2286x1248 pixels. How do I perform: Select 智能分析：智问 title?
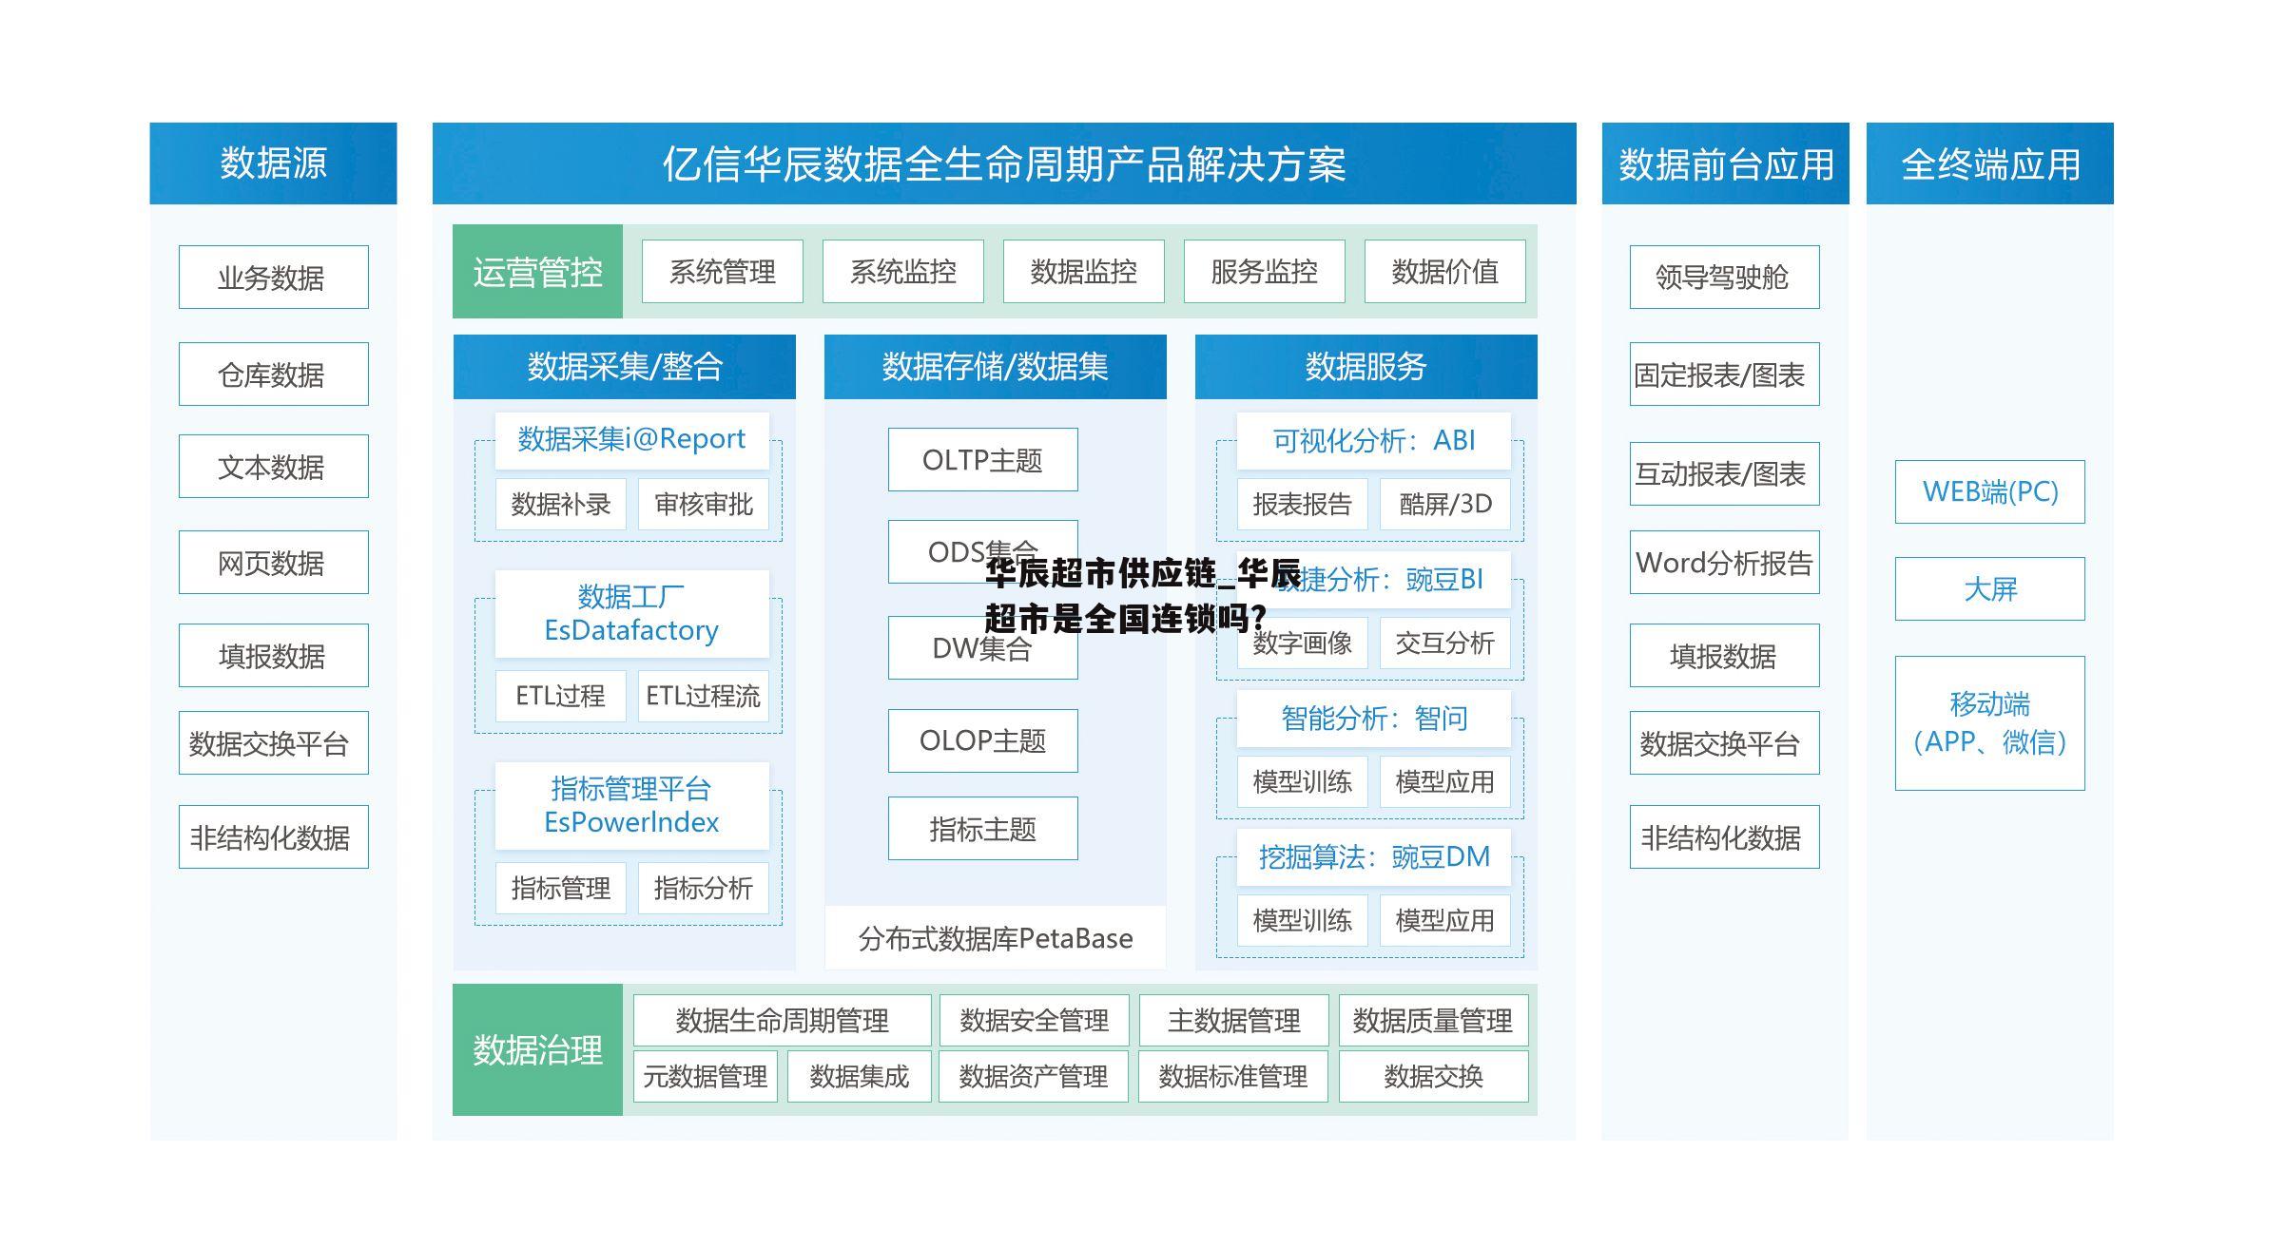1374,718
